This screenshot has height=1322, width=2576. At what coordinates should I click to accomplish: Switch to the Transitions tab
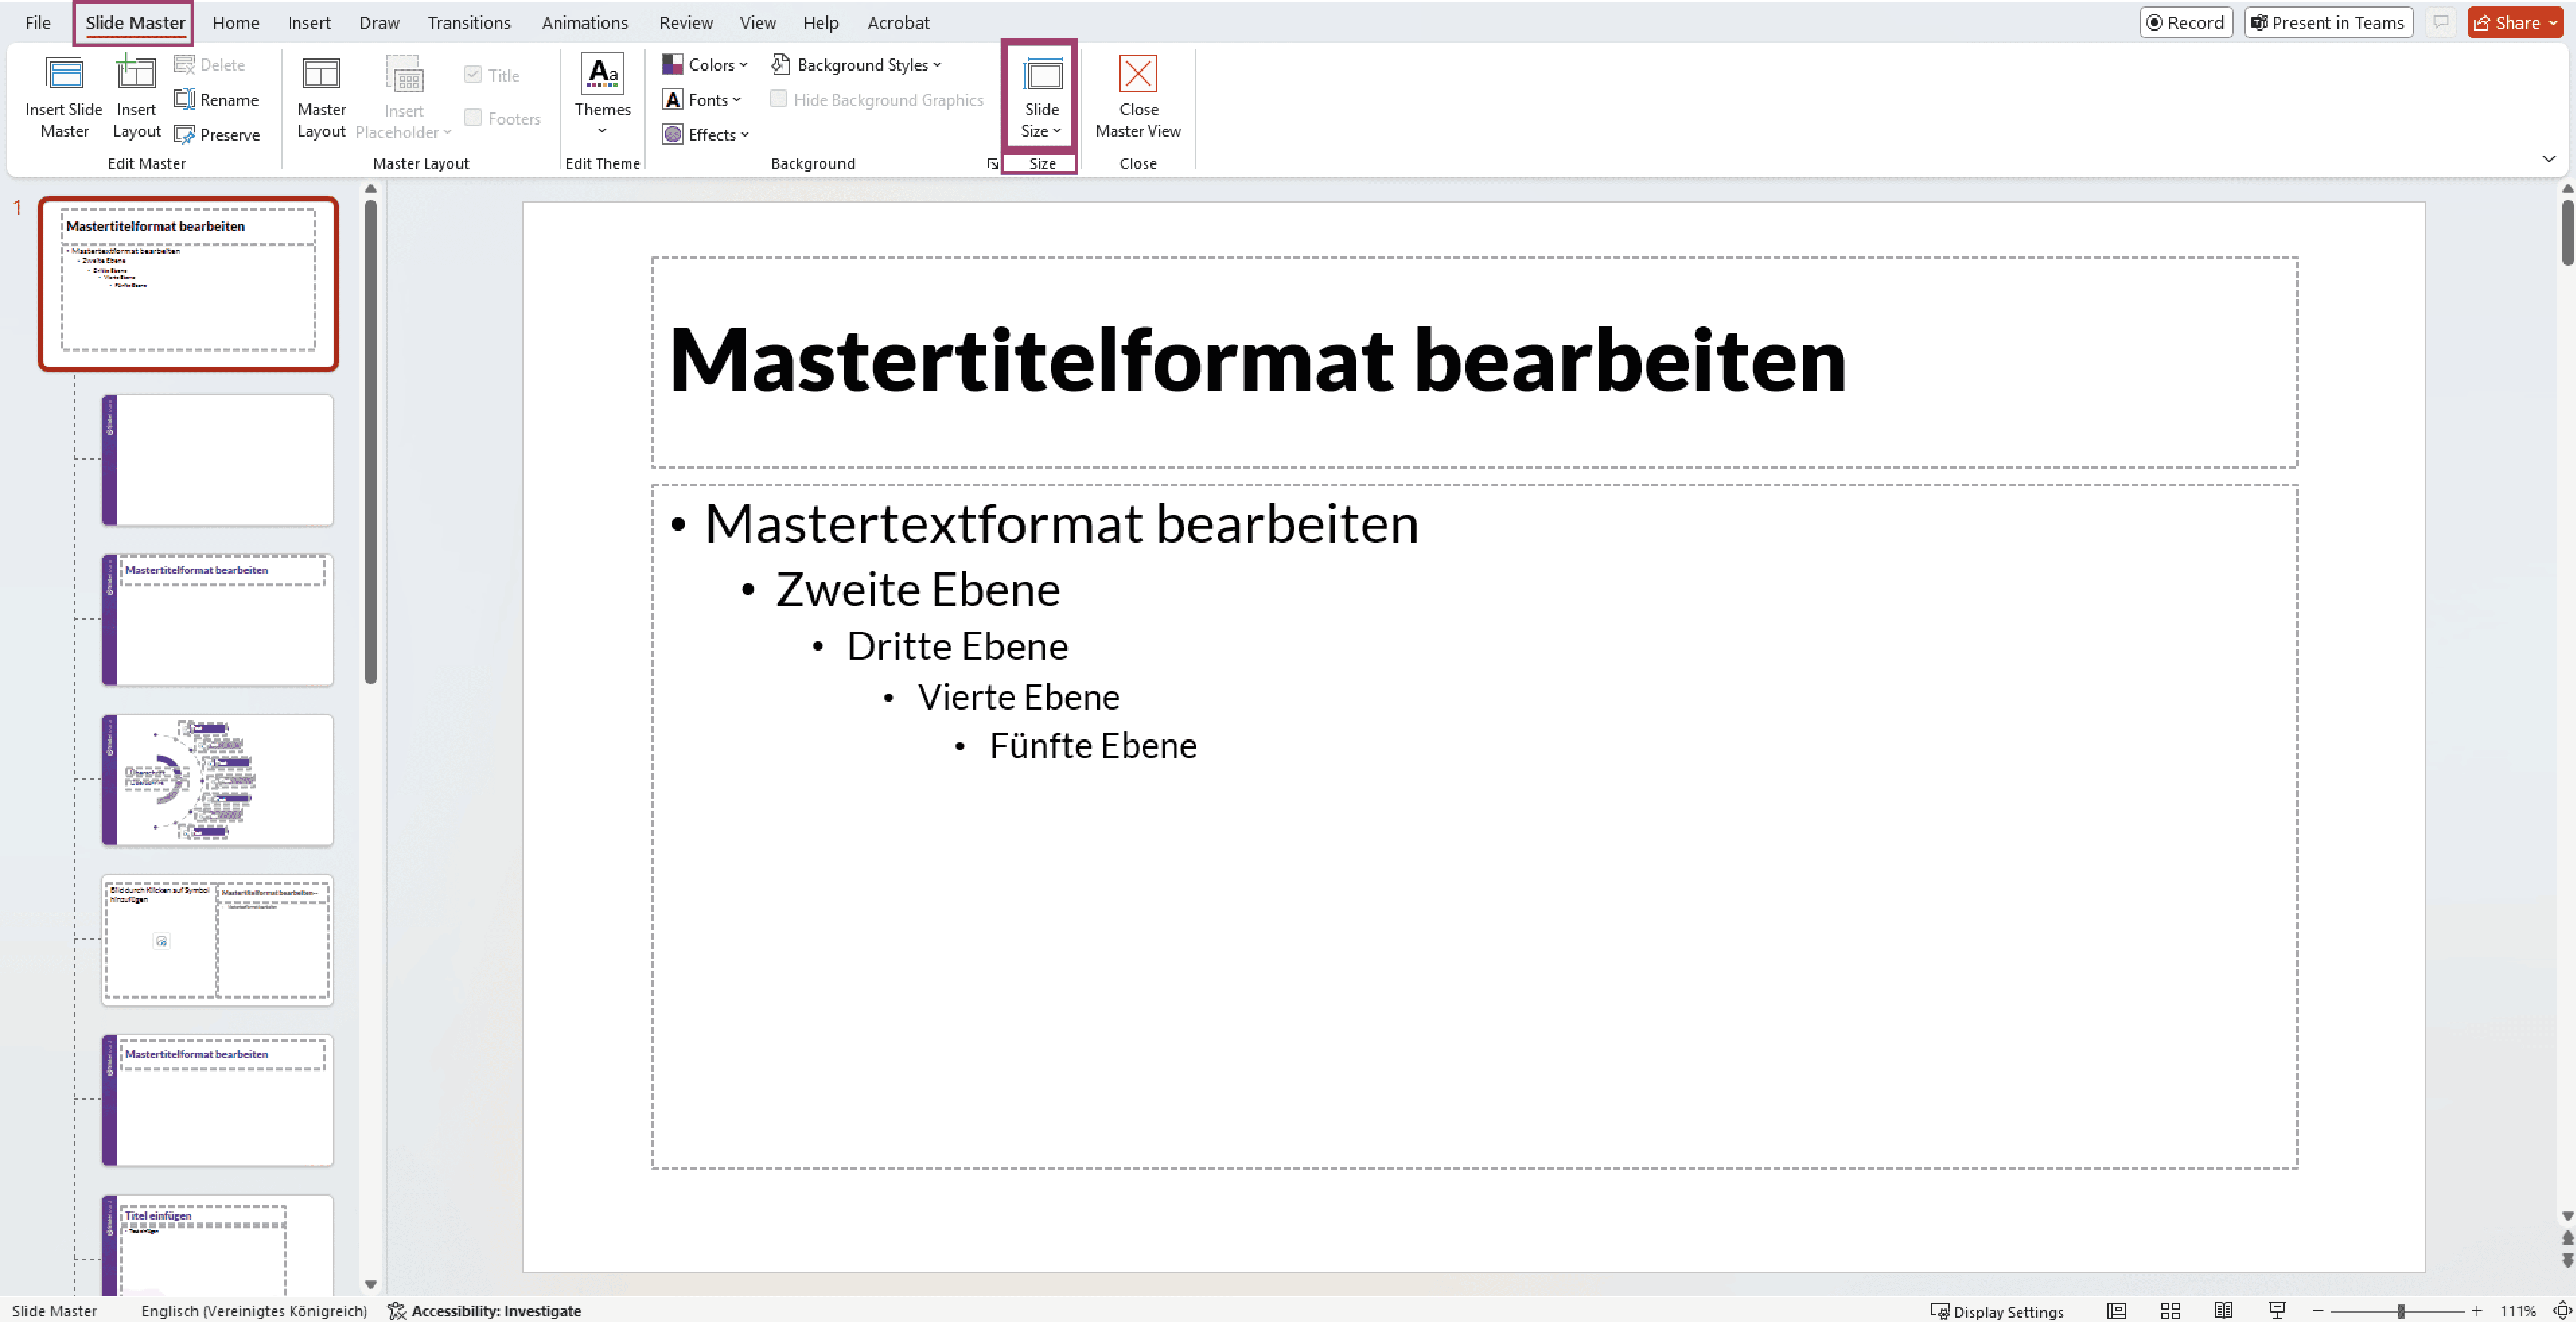click(469, 23)
